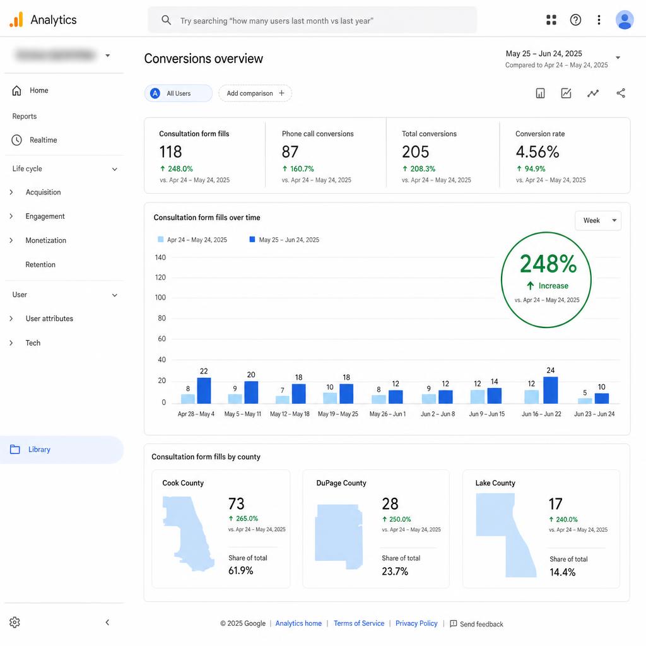Click the Realtime clock icon
Image resolution: width=646 pixels, height=646 pixels.
16,140
